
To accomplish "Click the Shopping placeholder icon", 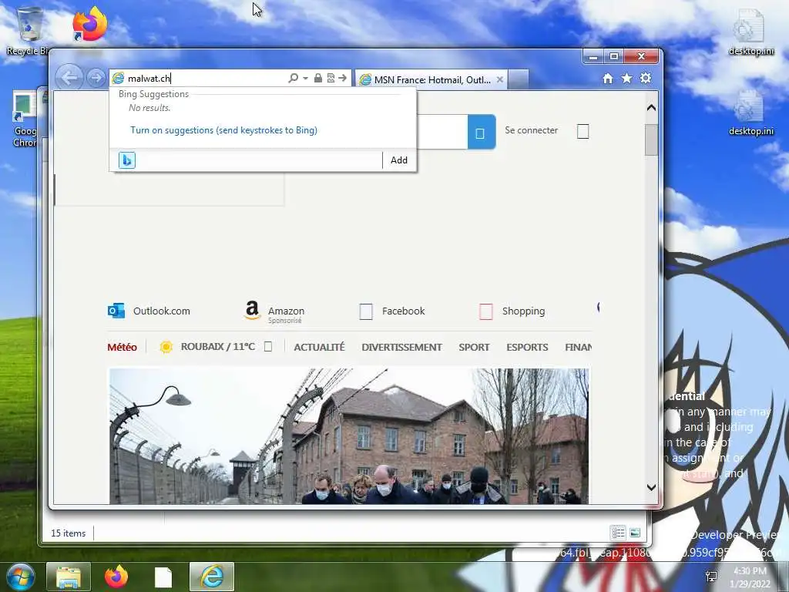I will click(485, 311).
